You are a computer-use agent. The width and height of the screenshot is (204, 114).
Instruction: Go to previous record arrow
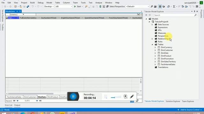[x=18, y=101]
